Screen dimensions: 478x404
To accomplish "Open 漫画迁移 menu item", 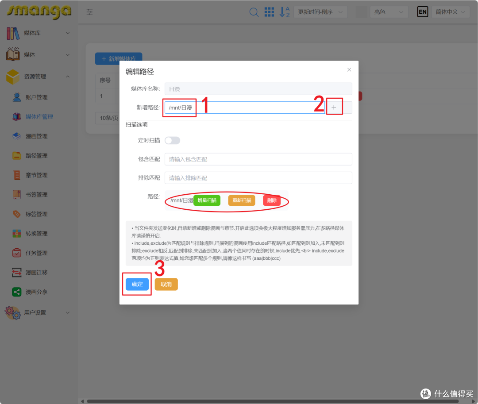I will [x=37, y=273].
